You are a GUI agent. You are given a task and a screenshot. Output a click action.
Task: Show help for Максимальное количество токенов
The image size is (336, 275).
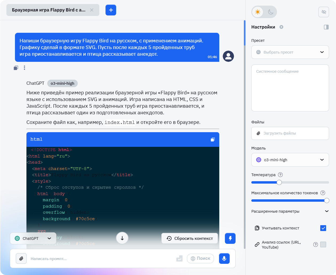[x=323, y=193]
